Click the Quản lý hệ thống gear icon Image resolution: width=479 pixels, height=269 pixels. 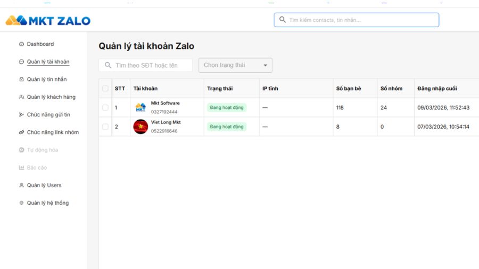click(x=21, y=203)
